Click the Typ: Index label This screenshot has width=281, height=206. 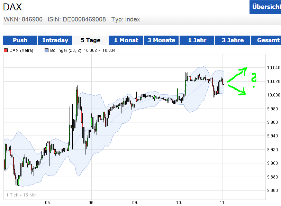click(x=125, y=19)
